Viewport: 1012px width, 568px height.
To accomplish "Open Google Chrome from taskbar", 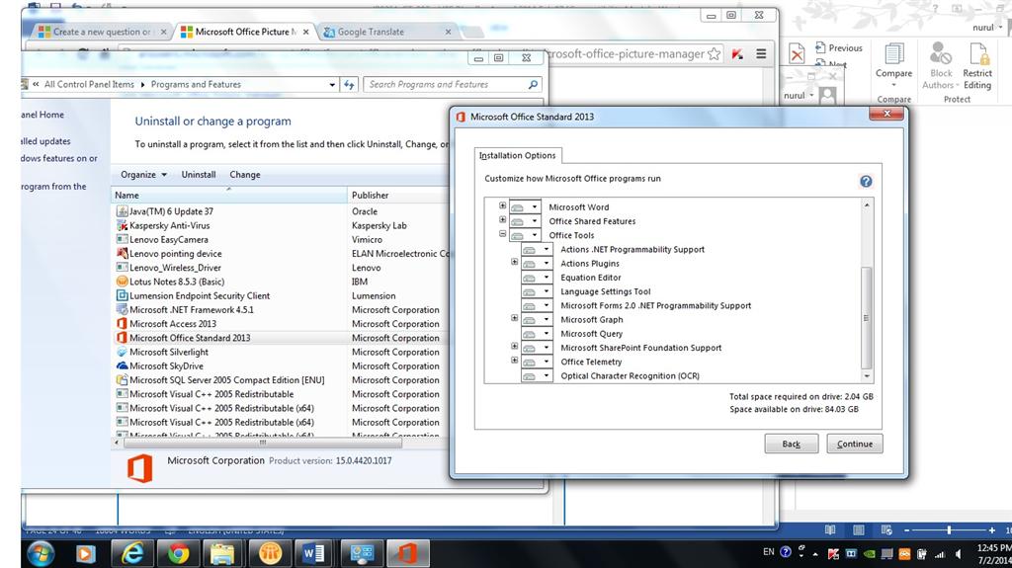I will click(178, 554).
